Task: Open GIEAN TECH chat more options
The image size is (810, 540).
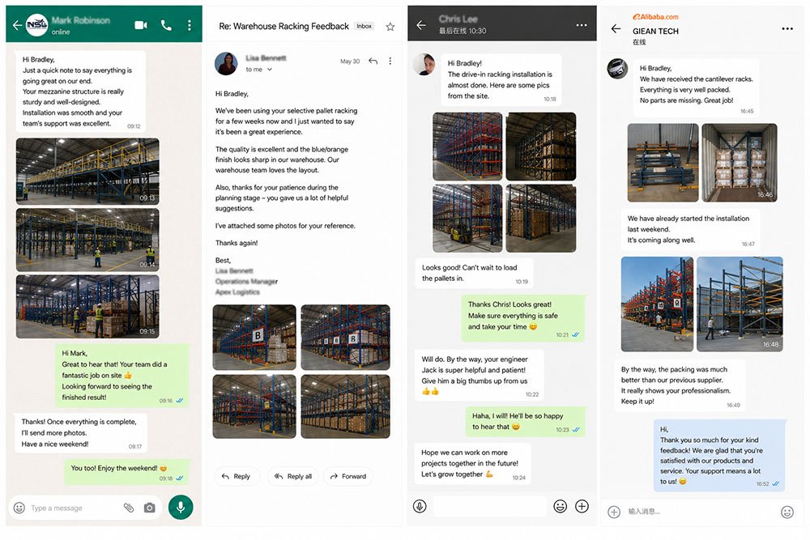Action: (x=787, y=29)
